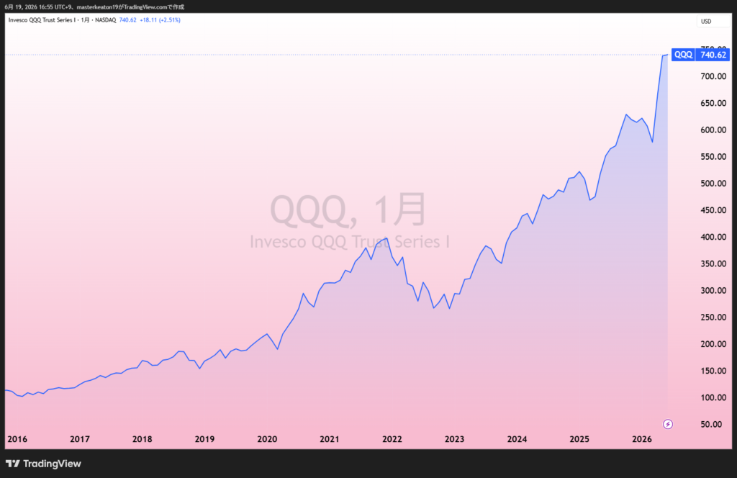
Task: Click the 2020 label on time axis
Action: point(267,439)
